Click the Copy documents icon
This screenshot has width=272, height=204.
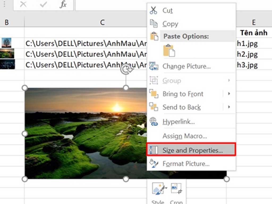click(x=154, y=23)
